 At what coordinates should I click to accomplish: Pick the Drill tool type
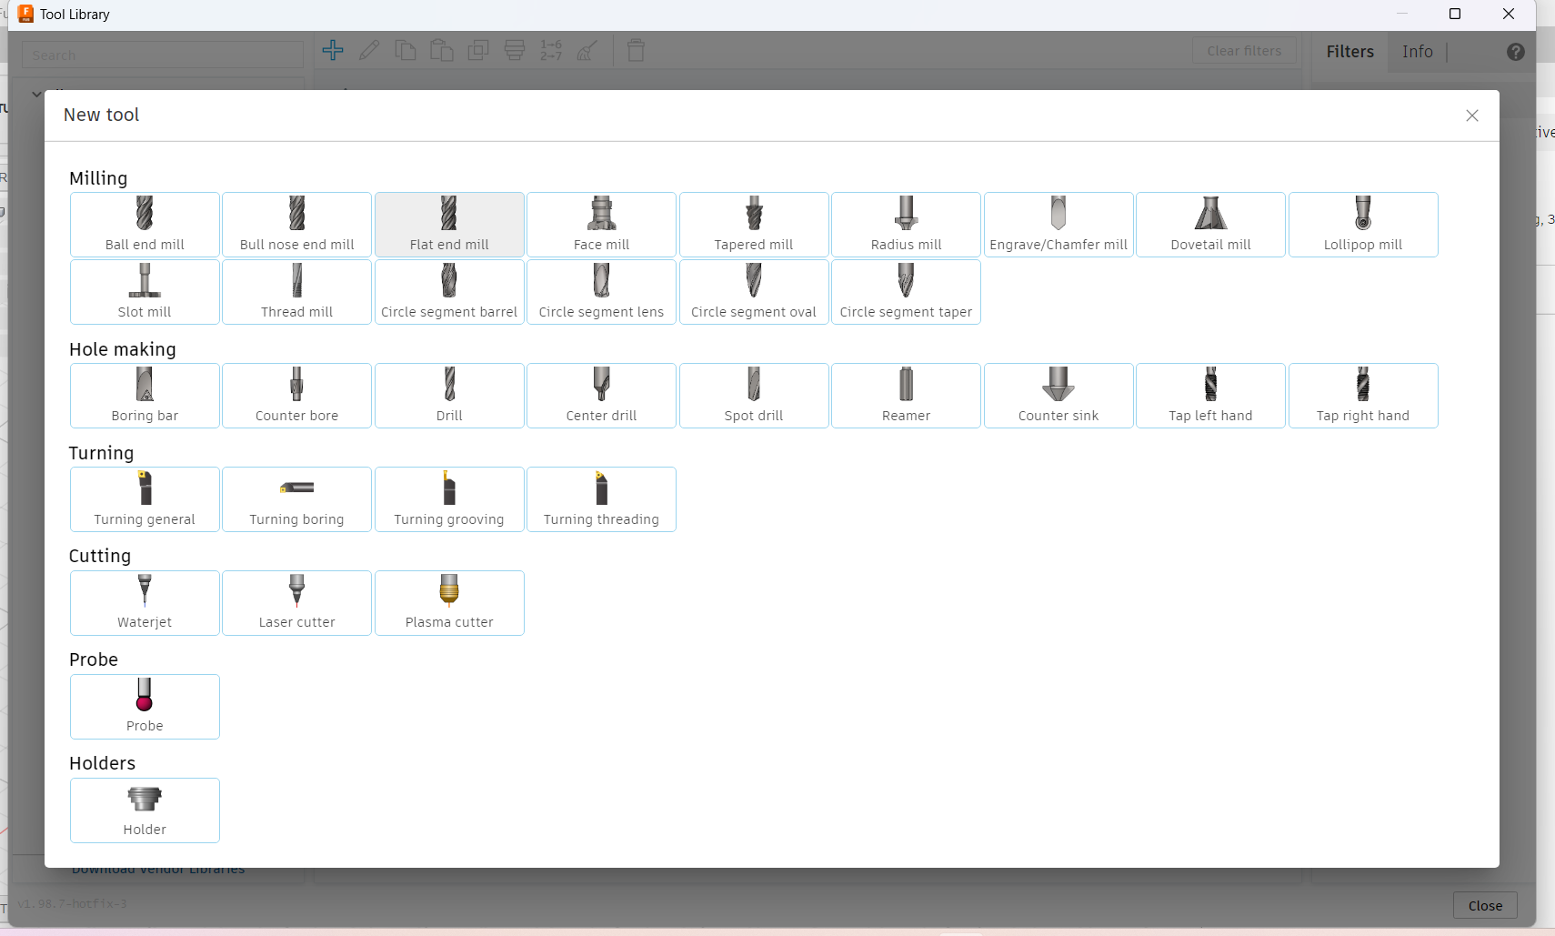(449, 396)
